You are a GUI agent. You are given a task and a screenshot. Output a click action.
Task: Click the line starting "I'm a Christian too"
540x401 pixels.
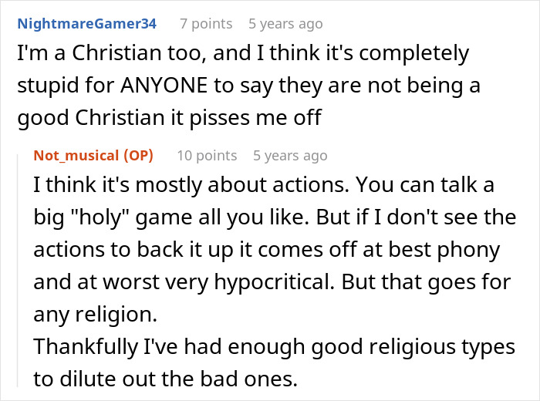[242, 53]
